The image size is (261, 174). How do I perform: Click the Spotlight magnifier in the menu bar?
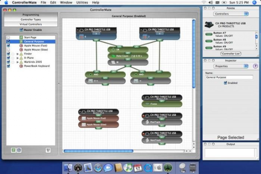(254, 2)
